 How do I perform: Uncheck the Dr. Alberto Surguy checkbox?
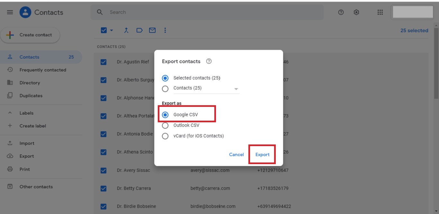[x=103, y=80]
